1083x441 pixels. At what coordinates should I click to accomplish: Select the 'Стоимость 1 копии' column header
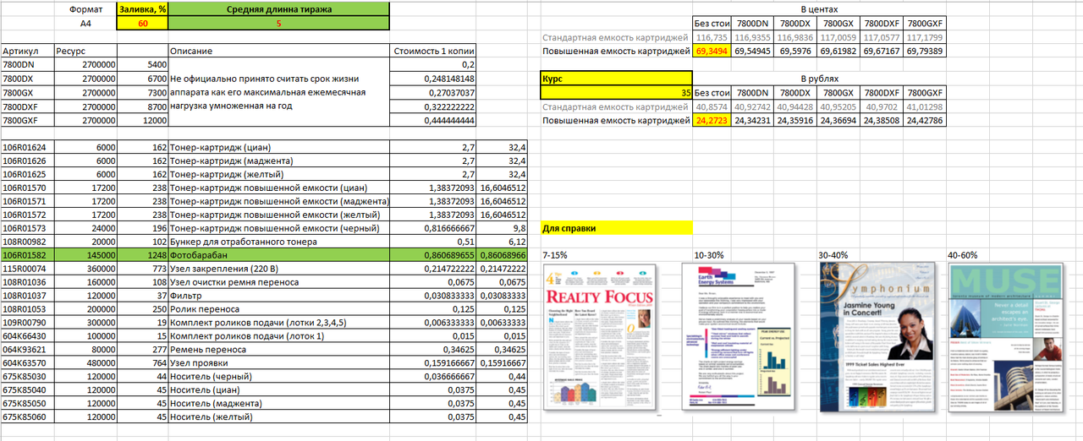click(433, 52)
